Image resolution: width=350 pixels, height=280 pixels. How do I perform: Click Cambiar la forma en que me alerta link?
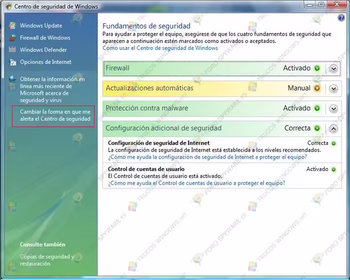pyautogui.click(x=55, y=115)
